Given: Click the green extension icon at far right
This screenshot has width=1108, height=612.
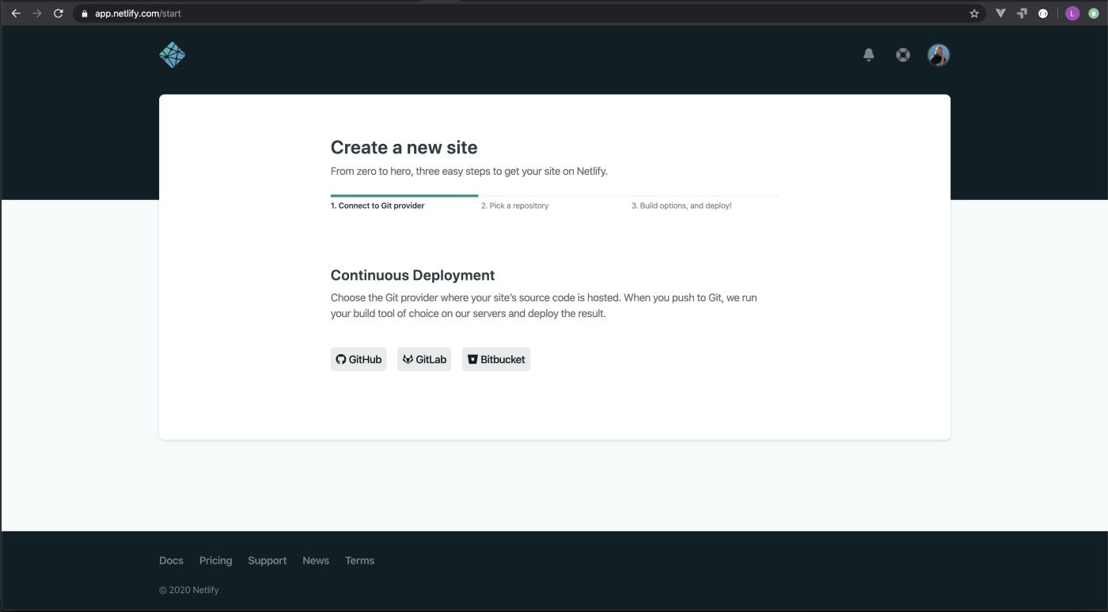Looking at the screenshot, I should 1094,13.
